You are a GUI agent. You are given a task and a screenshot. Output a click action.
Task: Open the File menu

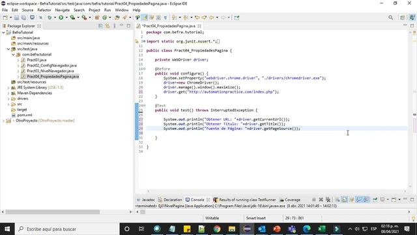tap(5, 10)
